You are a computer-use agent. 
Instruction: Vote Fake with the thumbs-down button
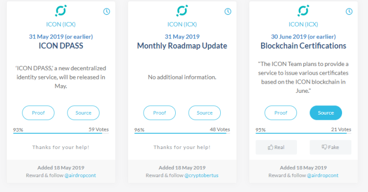pyautogui.click(x=331, y=147)
